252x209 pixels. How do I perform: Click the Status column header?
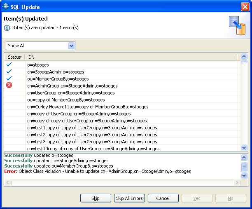[14, 57]
